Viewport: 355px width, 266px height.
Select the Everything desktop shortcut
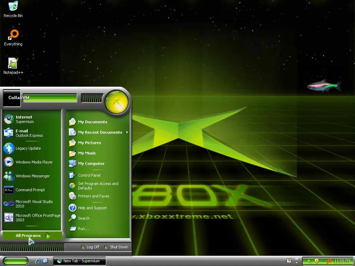pyautogui.click(x=13, y=38)
